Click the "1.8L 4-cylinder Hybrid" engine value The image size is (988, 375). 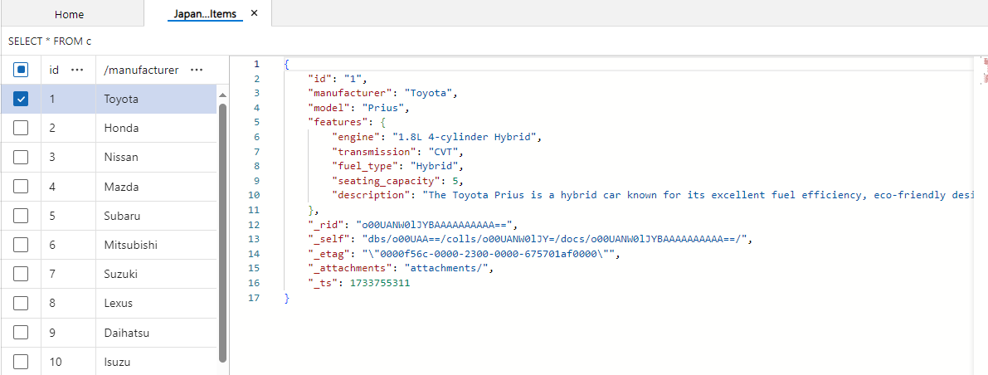tap(466, 137)
